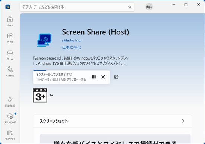Screen dimensions: 205x144
Task: Click the search magnifier icon
Action: 130,7
